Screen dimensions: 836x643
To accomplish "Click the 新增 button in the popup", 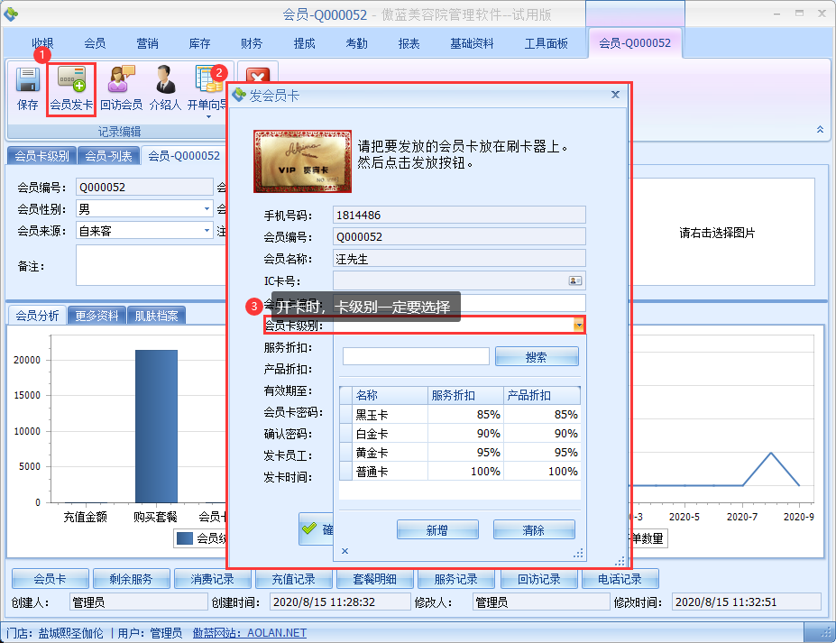I will 436,530.
